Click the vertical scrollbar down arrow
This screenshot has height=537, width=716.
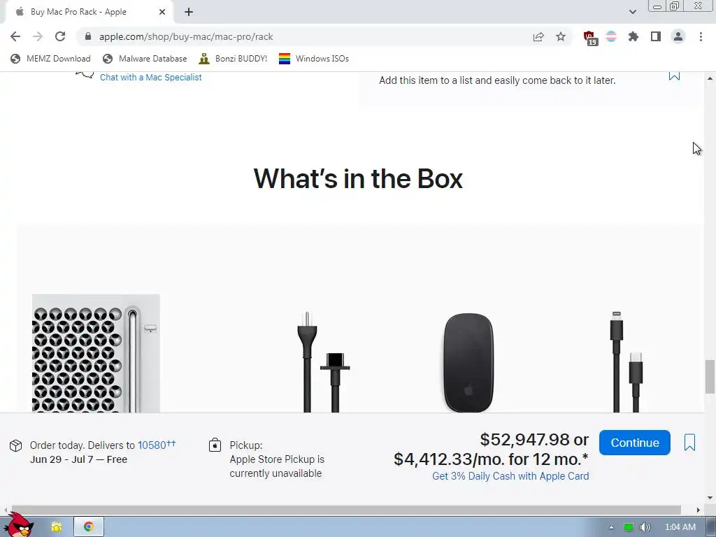tap(710, 498)
